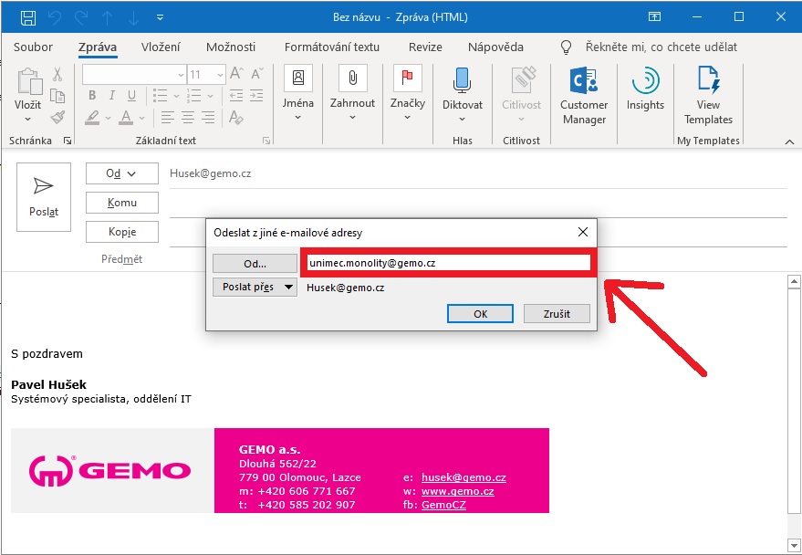Screen dimensions: 802x555
Task: Switch to the Formátování textu tab
Action: (x=332, y=47)
